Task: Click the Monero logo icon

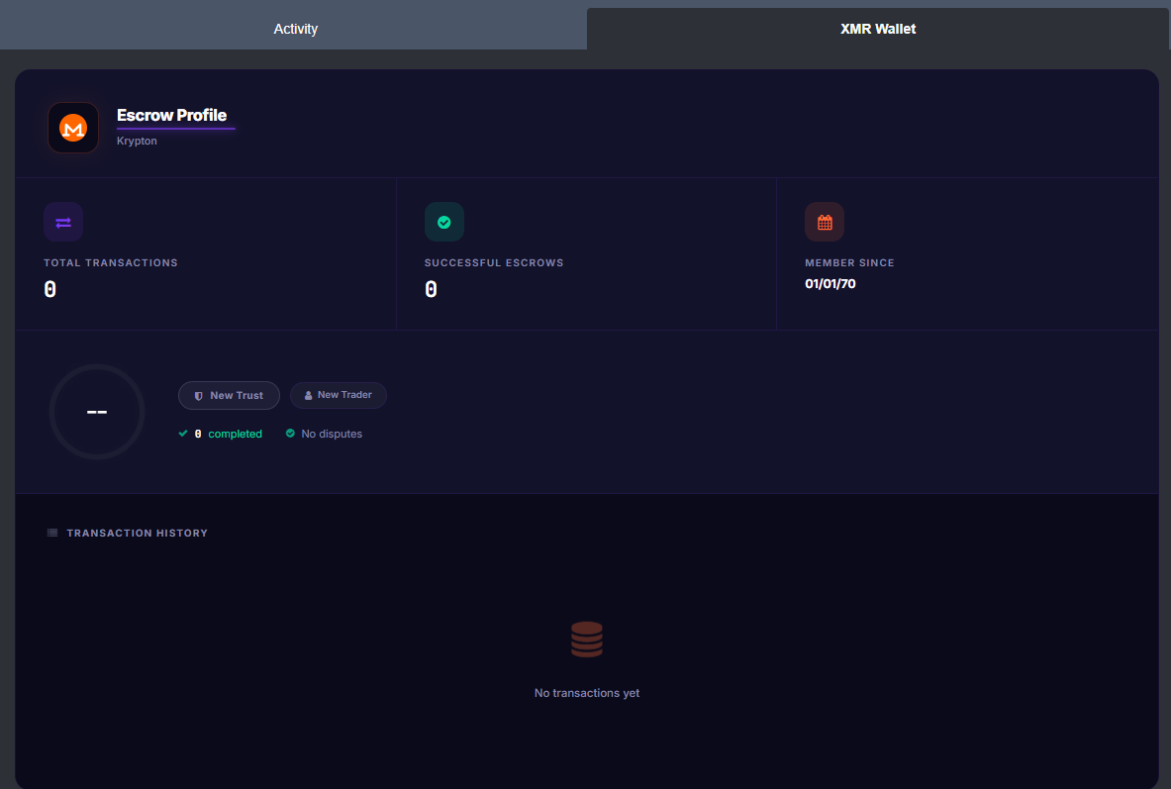Action: [73, 128]
